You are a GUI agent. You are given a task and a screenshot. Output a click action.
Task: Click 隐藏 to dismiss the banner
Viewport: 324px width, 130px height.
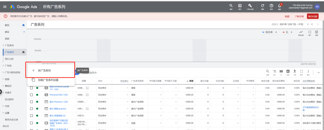[287, 16]
